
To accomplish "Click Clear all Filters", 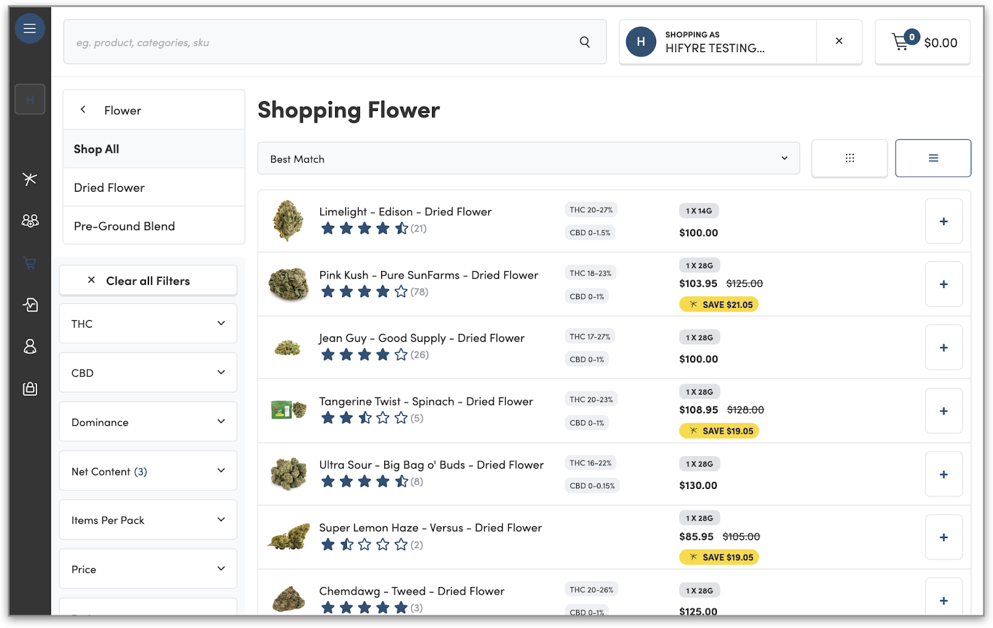I will (148, 281).
